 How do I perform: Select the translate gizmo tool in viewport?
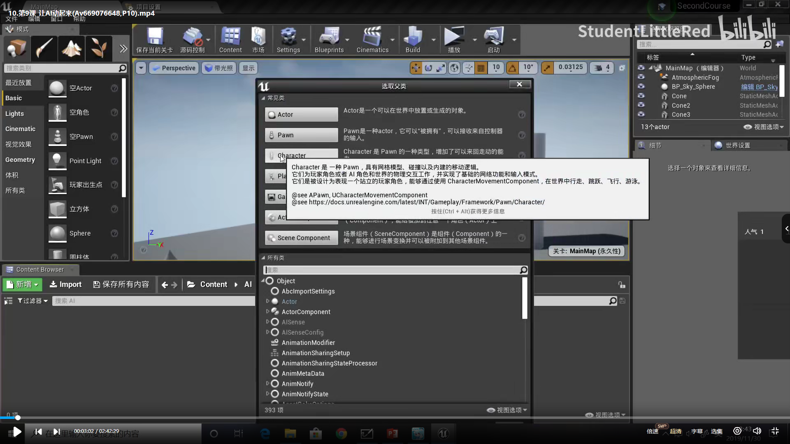(x=416, y=68)
